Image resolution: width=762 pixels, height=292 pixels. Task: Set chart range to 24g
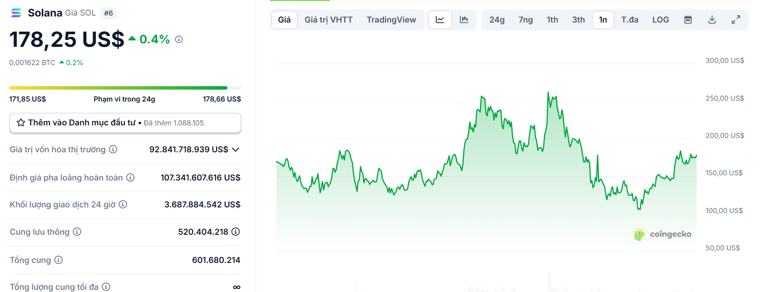(497, 20)
